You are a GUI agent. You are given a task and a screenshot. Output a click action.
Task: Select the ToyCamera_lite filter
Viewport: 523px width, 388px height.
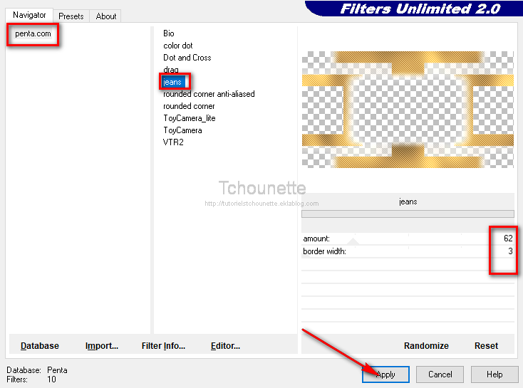[x=189, y=118]
